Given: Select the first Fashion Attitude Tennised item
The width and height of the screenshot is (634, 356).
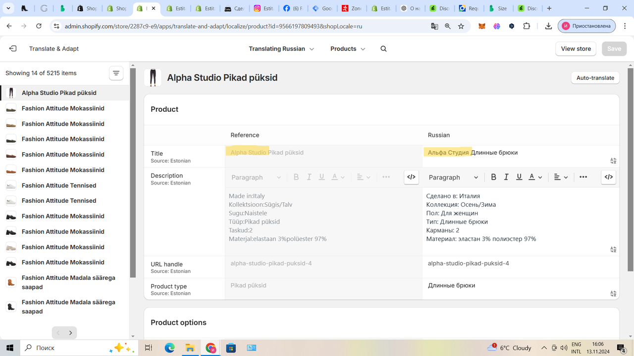Looking at the screenshot, I should (x=64, y=185).
